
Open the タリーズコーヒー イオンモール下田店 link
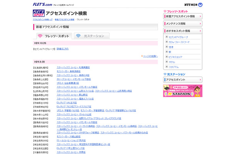pos(74,79)
